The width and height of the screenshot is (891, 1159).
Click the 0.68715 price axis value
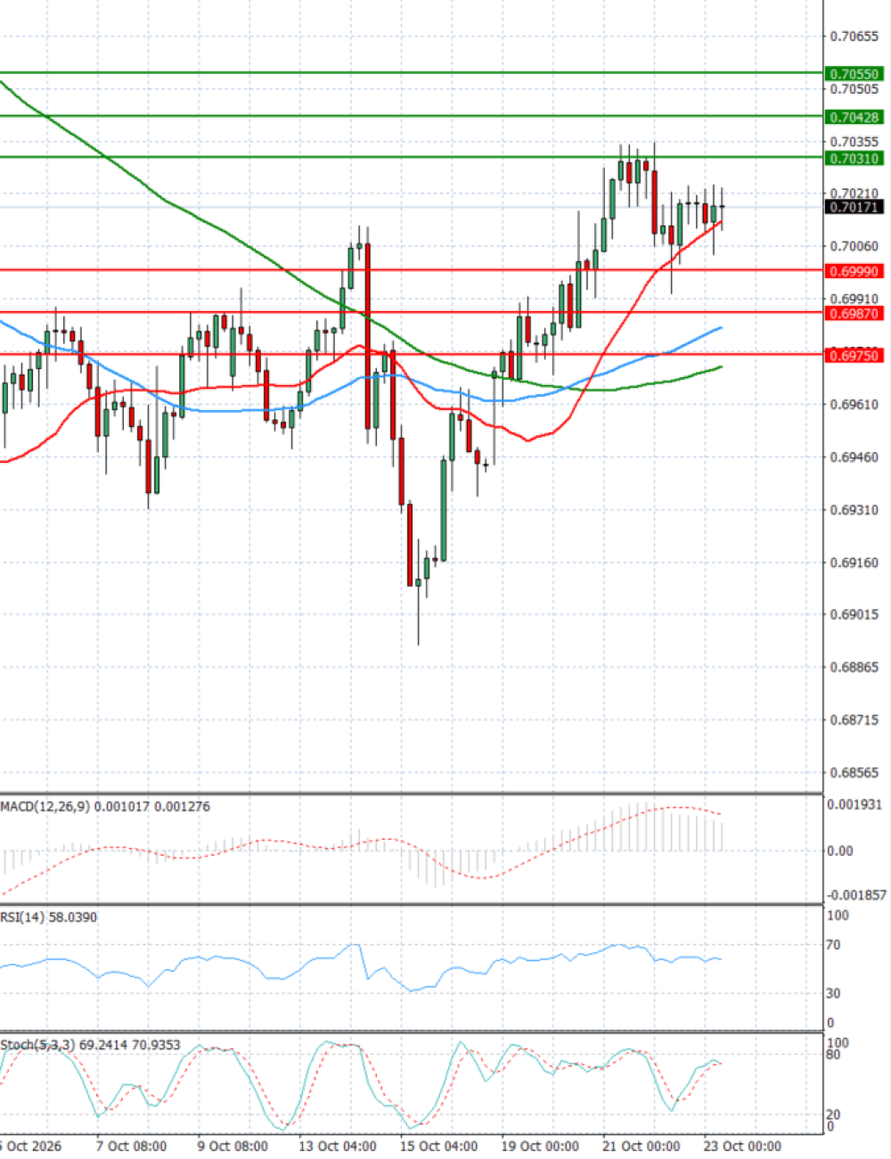[854, 719]
